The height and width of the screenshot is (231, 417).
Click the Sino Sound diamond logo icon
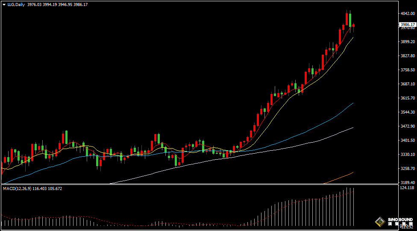[379, 222]
